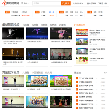Click the search input field with 小苹果 placeholder
109x109 pixels.
click(47, 3)
